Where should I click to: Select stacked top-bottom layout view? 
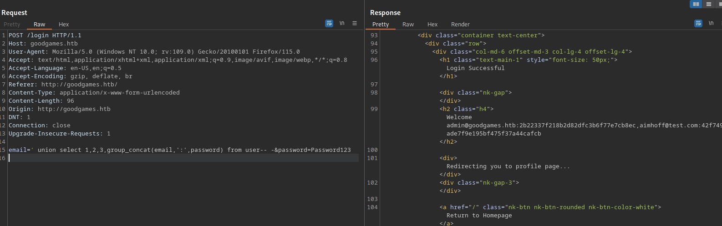tap(709, 4)
